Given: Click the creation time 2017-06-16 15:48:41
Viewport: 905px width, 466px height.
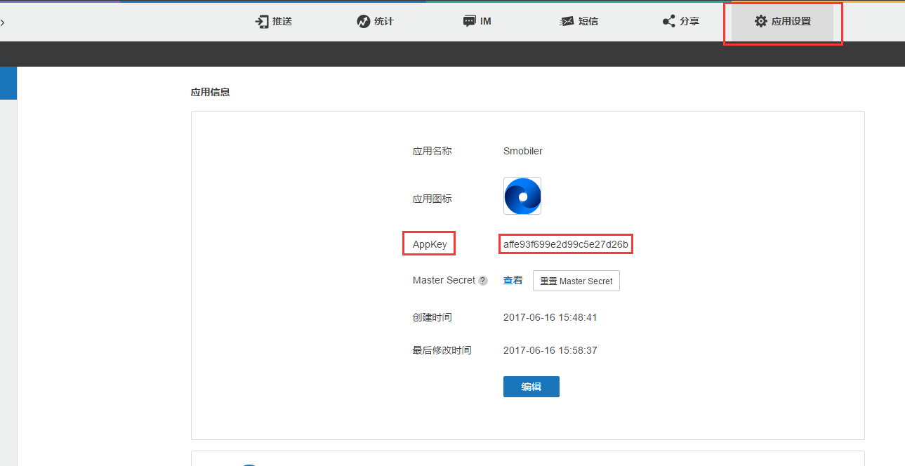Looking at the screenshot, I should tap(550, 317).
